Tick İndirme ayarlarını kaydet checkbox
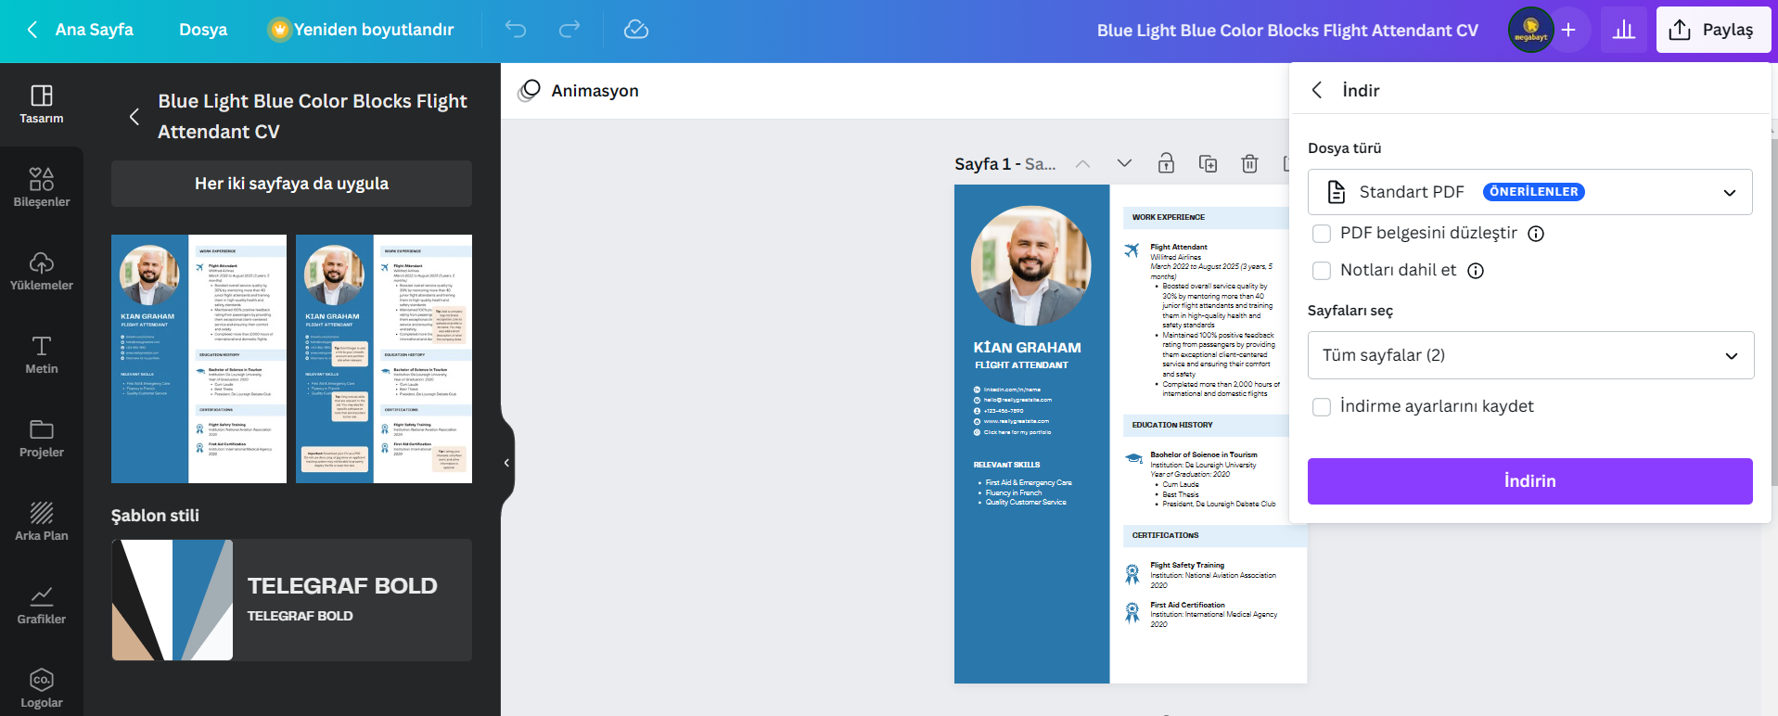Viewport: 1778px width, 716px height. 1322,407
